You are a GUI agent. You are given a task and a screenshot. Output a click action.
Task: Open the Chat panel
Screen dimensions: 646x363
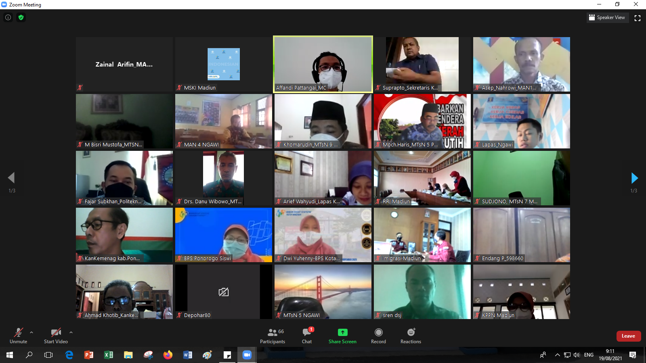[x=307, y=336]
